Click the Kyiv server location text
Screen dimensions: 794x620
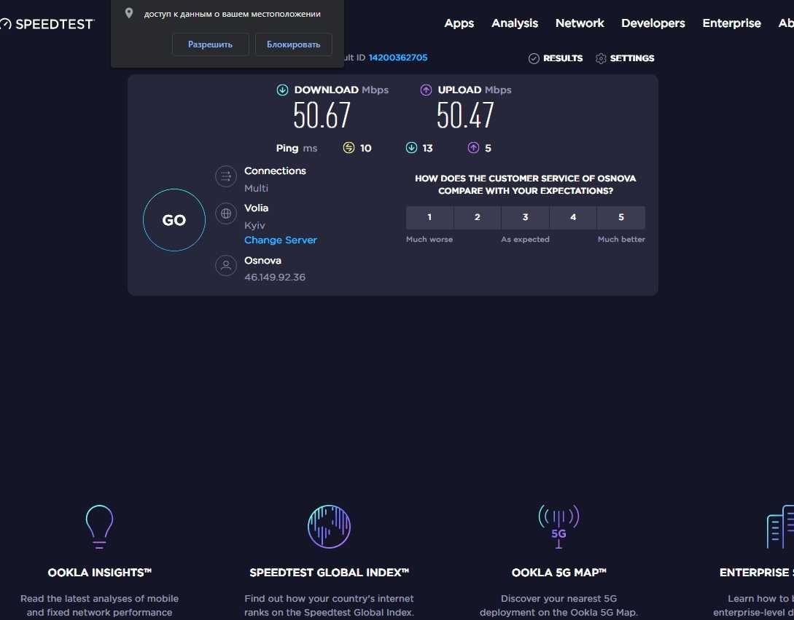(x=254, y=225)
